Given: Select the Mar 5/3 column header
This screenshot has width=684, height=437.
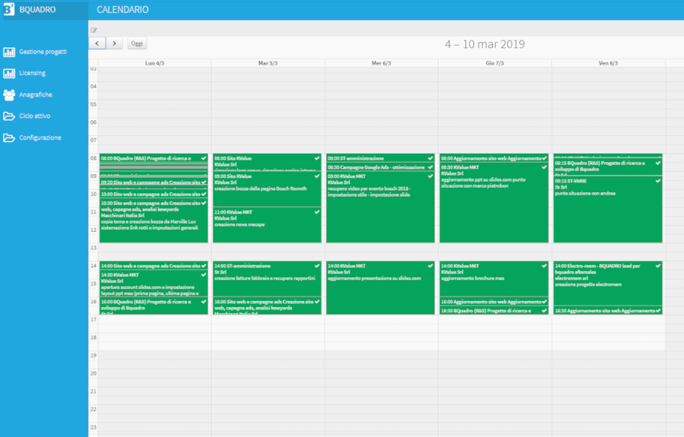Looking at the screenshot, I should tap(268, 63).
